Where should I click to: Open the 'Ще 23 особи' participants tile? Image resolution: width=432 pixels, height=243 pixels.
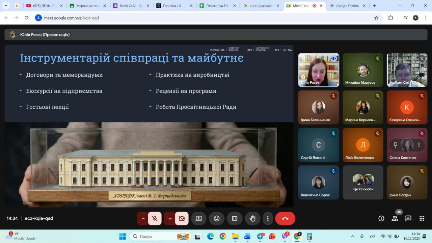click(363, 183)
